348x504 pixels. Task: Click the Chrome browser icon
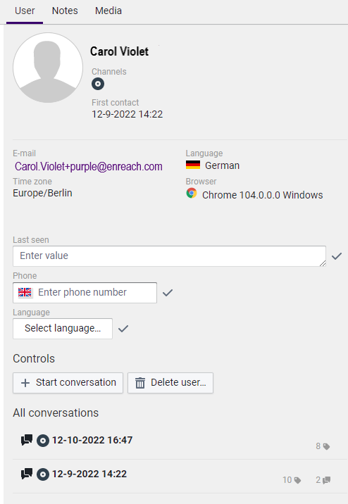(x=192, y=193)
